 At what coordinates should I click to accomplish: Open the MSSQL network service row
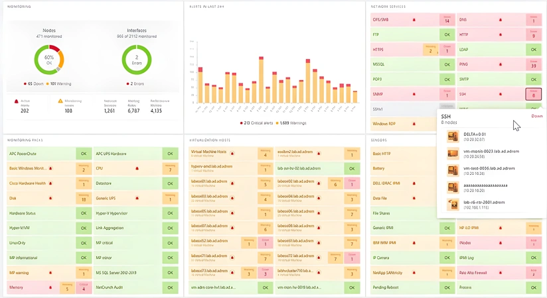coord(413,64)
